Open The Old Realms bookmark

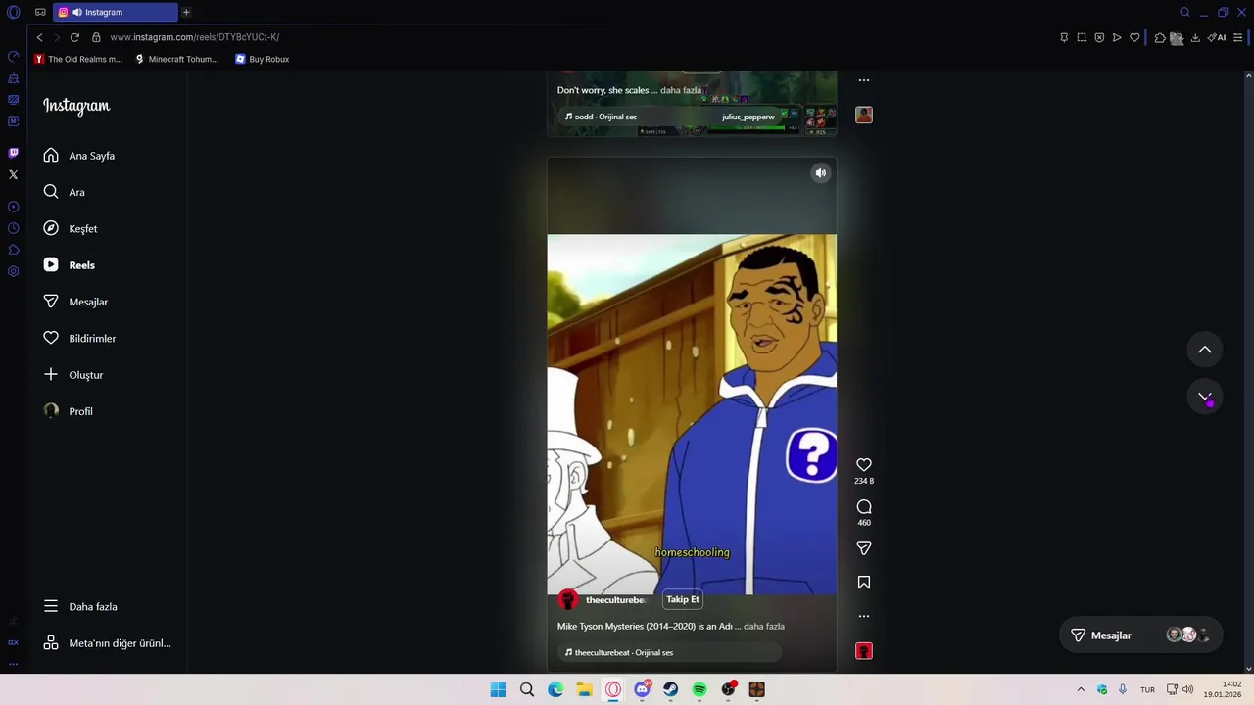point(78,59)
